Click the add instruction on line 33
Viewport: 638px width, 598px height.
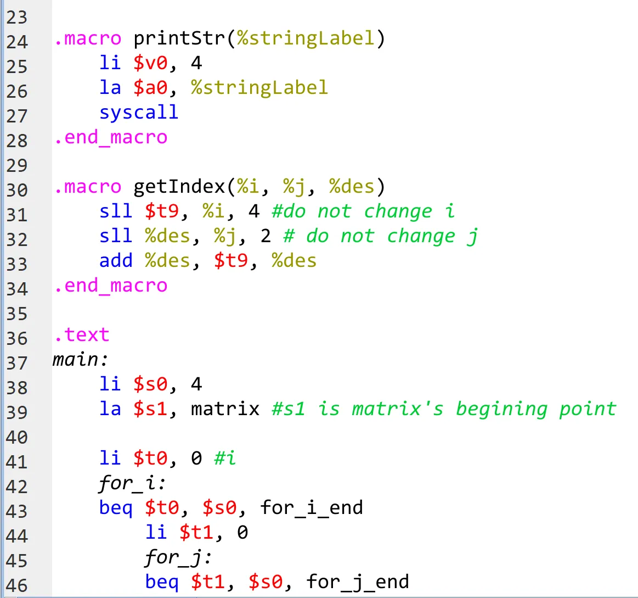(116, 261)
